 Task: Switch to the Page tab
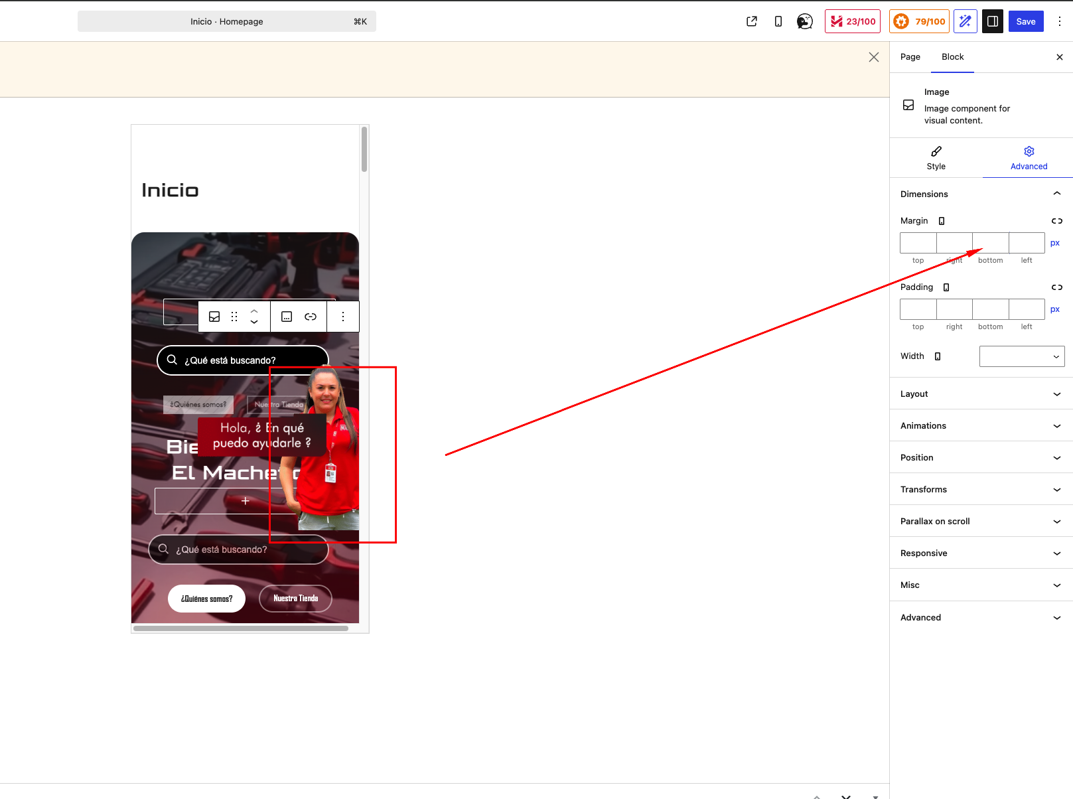[x=910, y=57]
